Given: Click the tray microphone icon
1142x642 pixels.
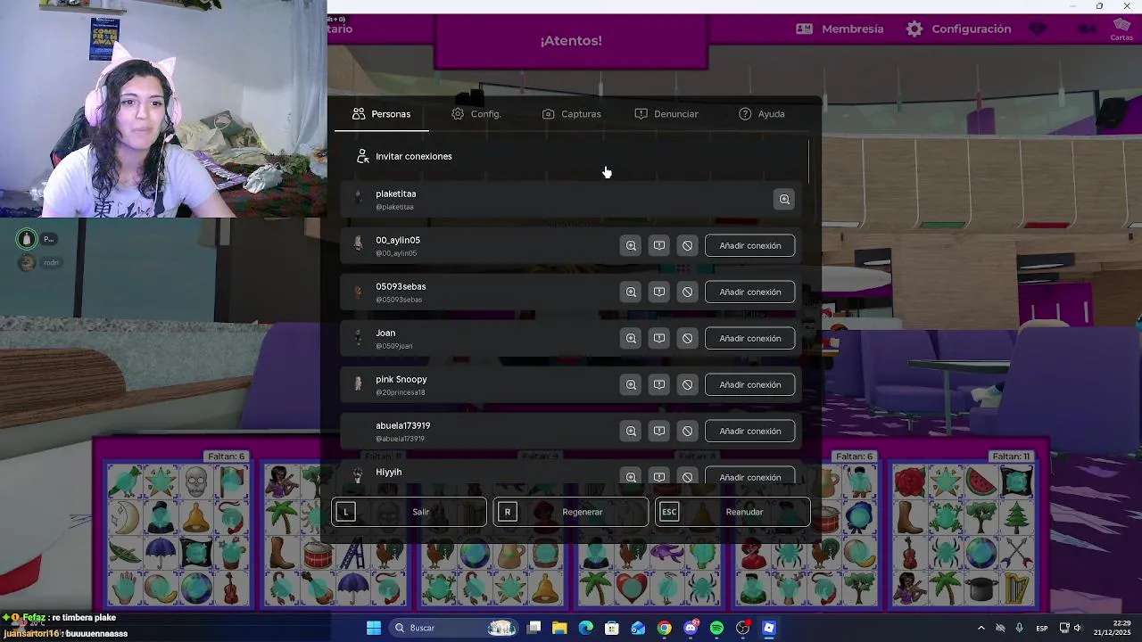Looking at the screenshot, I should pos(1019,628).
